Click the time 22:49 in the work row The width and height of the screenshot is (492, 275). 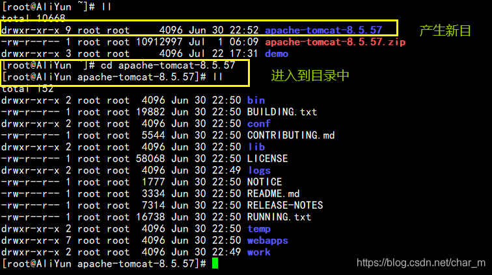226,252
